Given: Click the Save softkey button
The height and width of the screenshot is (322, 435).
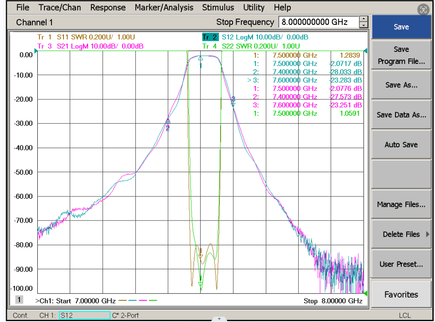Looking at the screenshot, I should point(401,27).
